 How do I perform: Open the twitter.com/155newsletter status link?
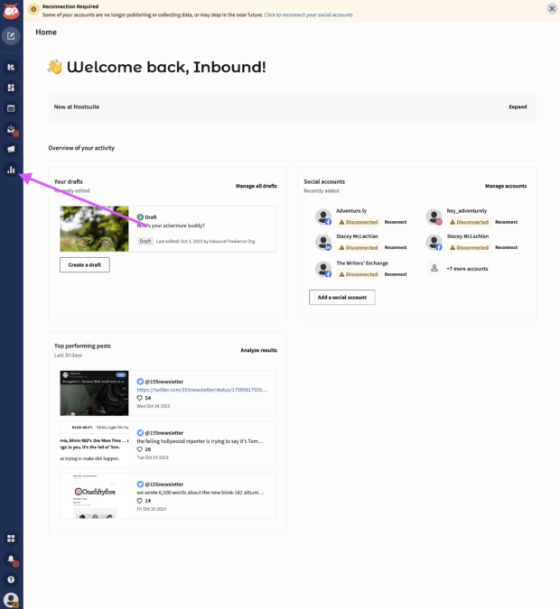(201, 390)
